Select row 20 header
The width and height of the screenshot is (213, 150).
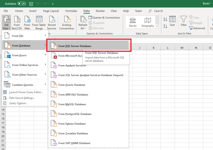(3, 136)
